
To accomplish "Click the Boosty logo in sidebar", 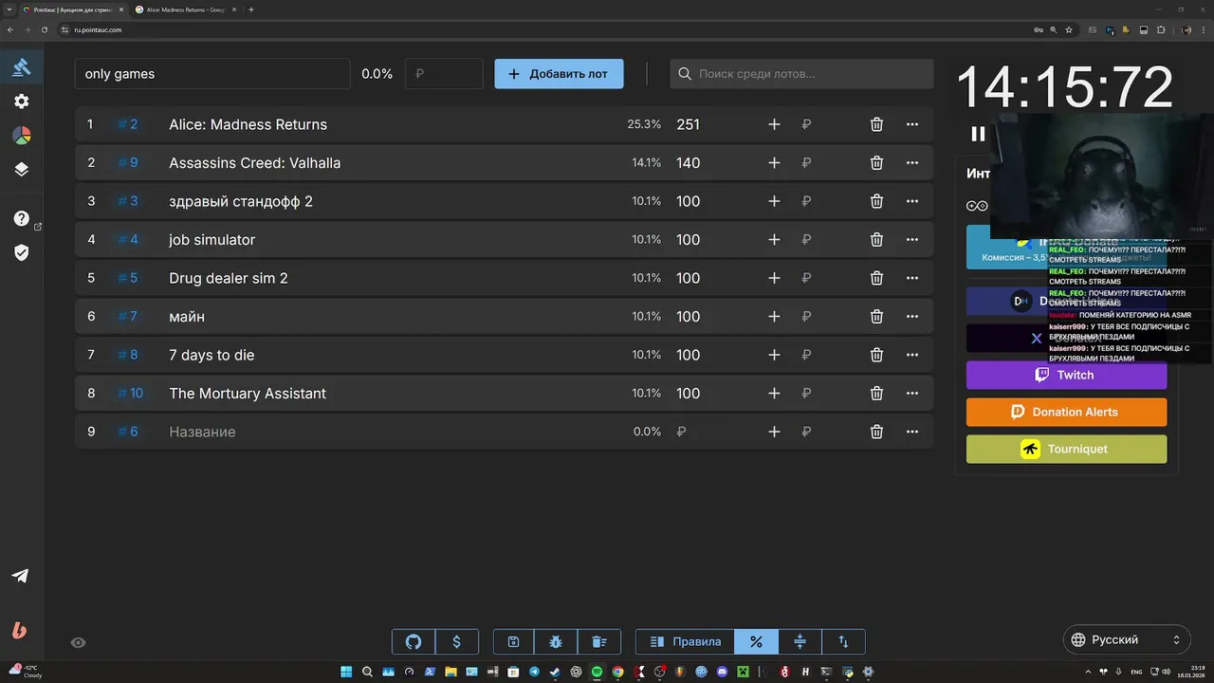I will point(19,630).
